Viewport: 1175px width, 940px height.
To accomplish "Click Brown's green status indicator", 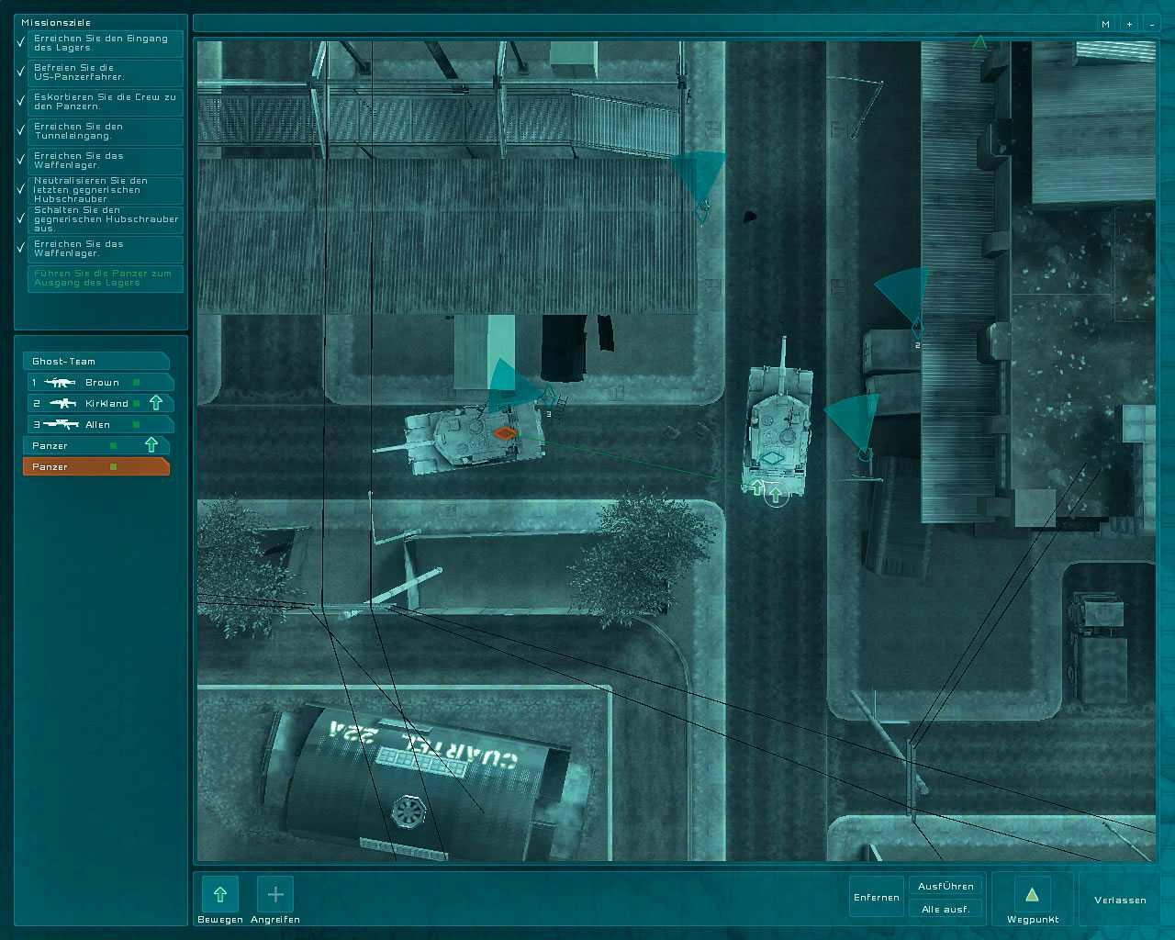I will click(x=136, y=382).
